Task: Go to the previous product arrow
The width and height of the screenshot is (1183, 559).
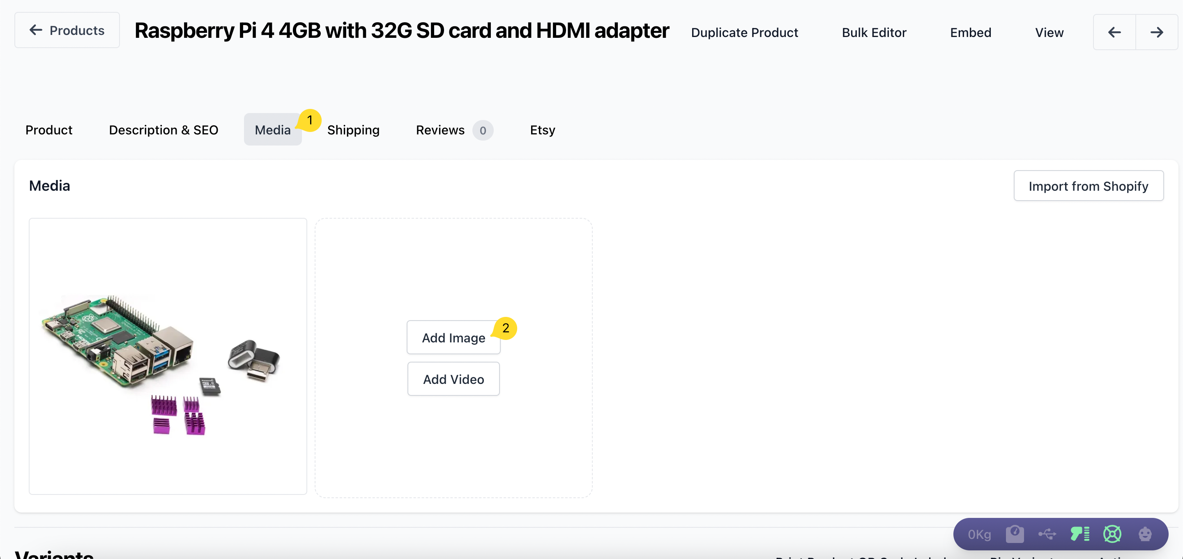Action: click(x=1114, y=32)
